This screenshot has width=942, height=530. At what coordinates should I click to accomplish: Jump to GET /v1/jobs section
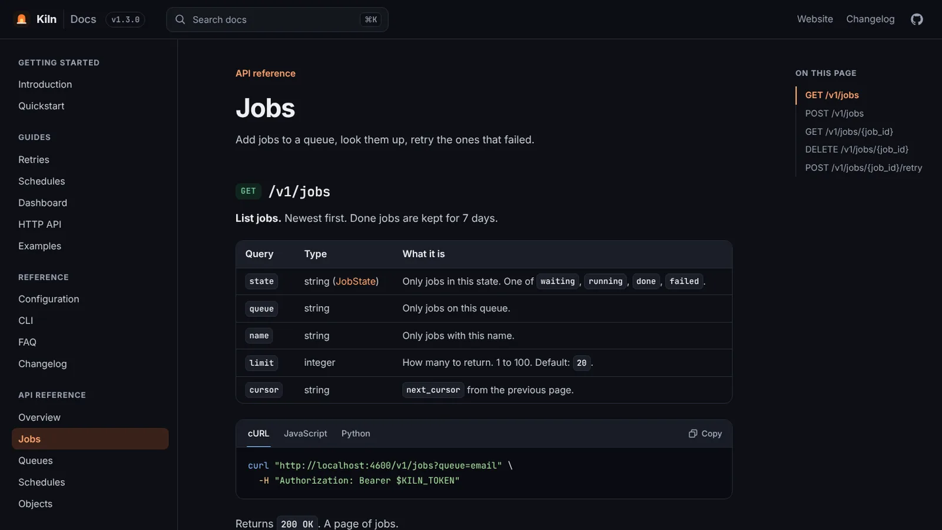point(832,95)
